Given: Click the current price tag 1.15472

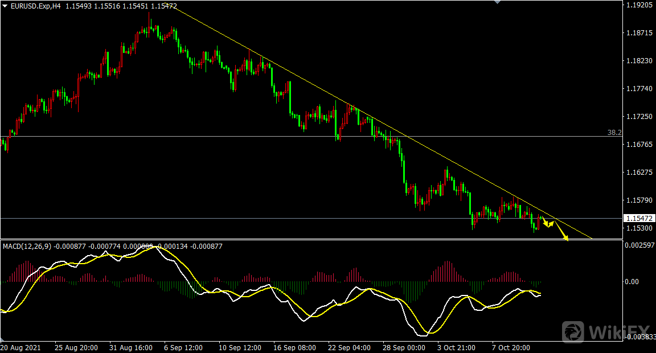Looking at the screenshot, I should [x=639, y=218].
